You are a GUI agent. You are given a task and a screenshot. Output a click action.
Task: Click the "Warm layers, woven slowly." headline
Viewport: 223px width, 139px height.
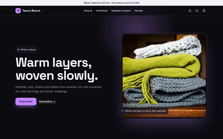[x=57, y=69]
